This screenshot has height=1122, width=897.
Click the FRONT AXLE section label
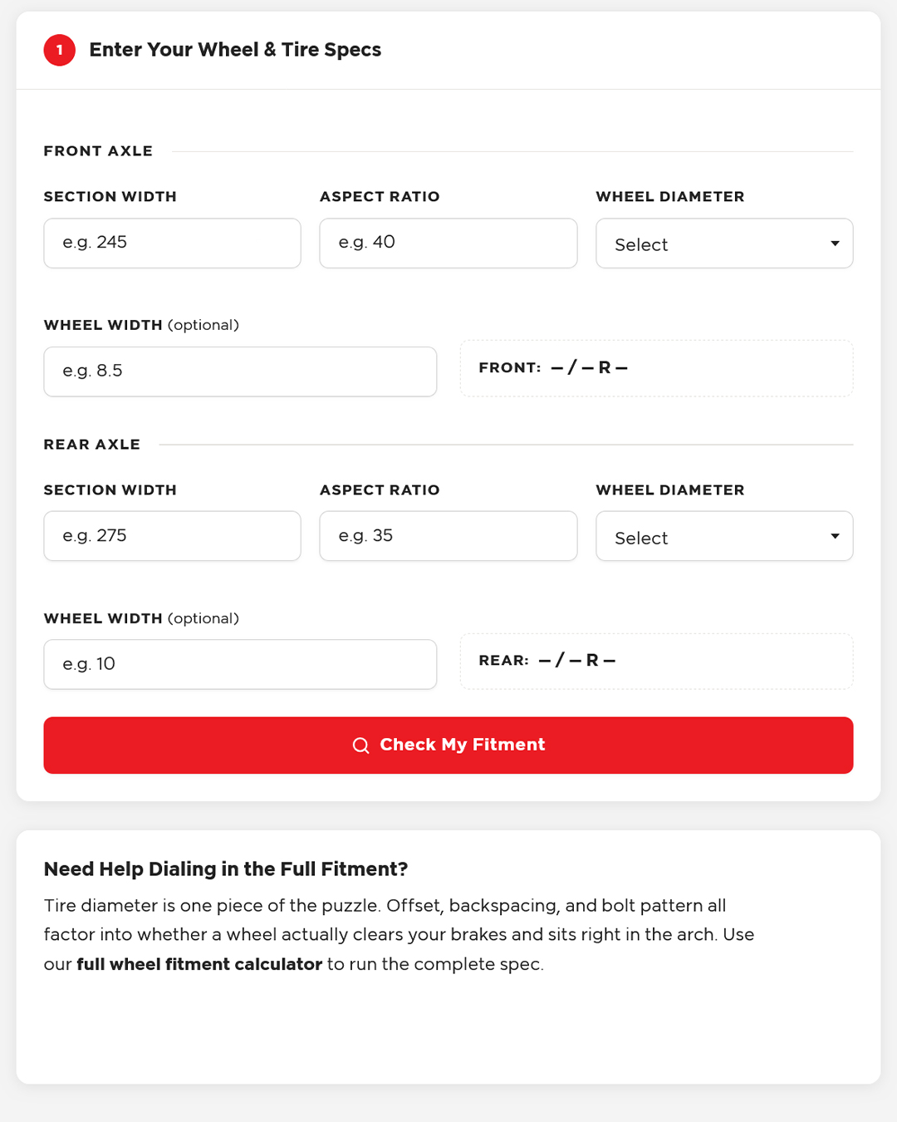97,150
